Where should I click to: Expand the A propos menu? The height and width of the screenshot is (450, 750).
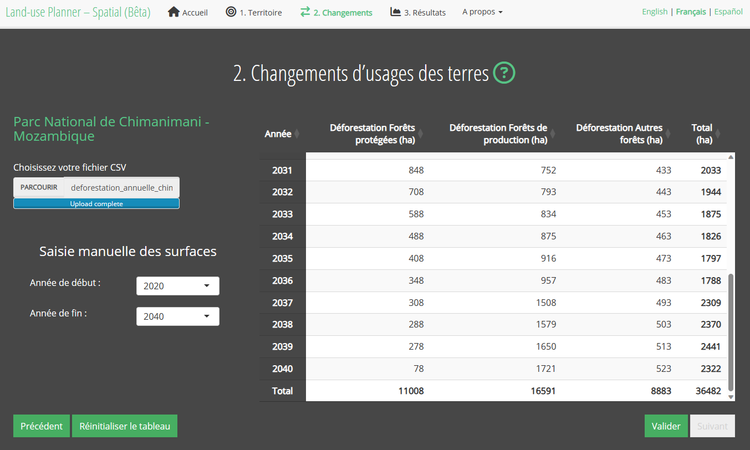tap(482, 12)
